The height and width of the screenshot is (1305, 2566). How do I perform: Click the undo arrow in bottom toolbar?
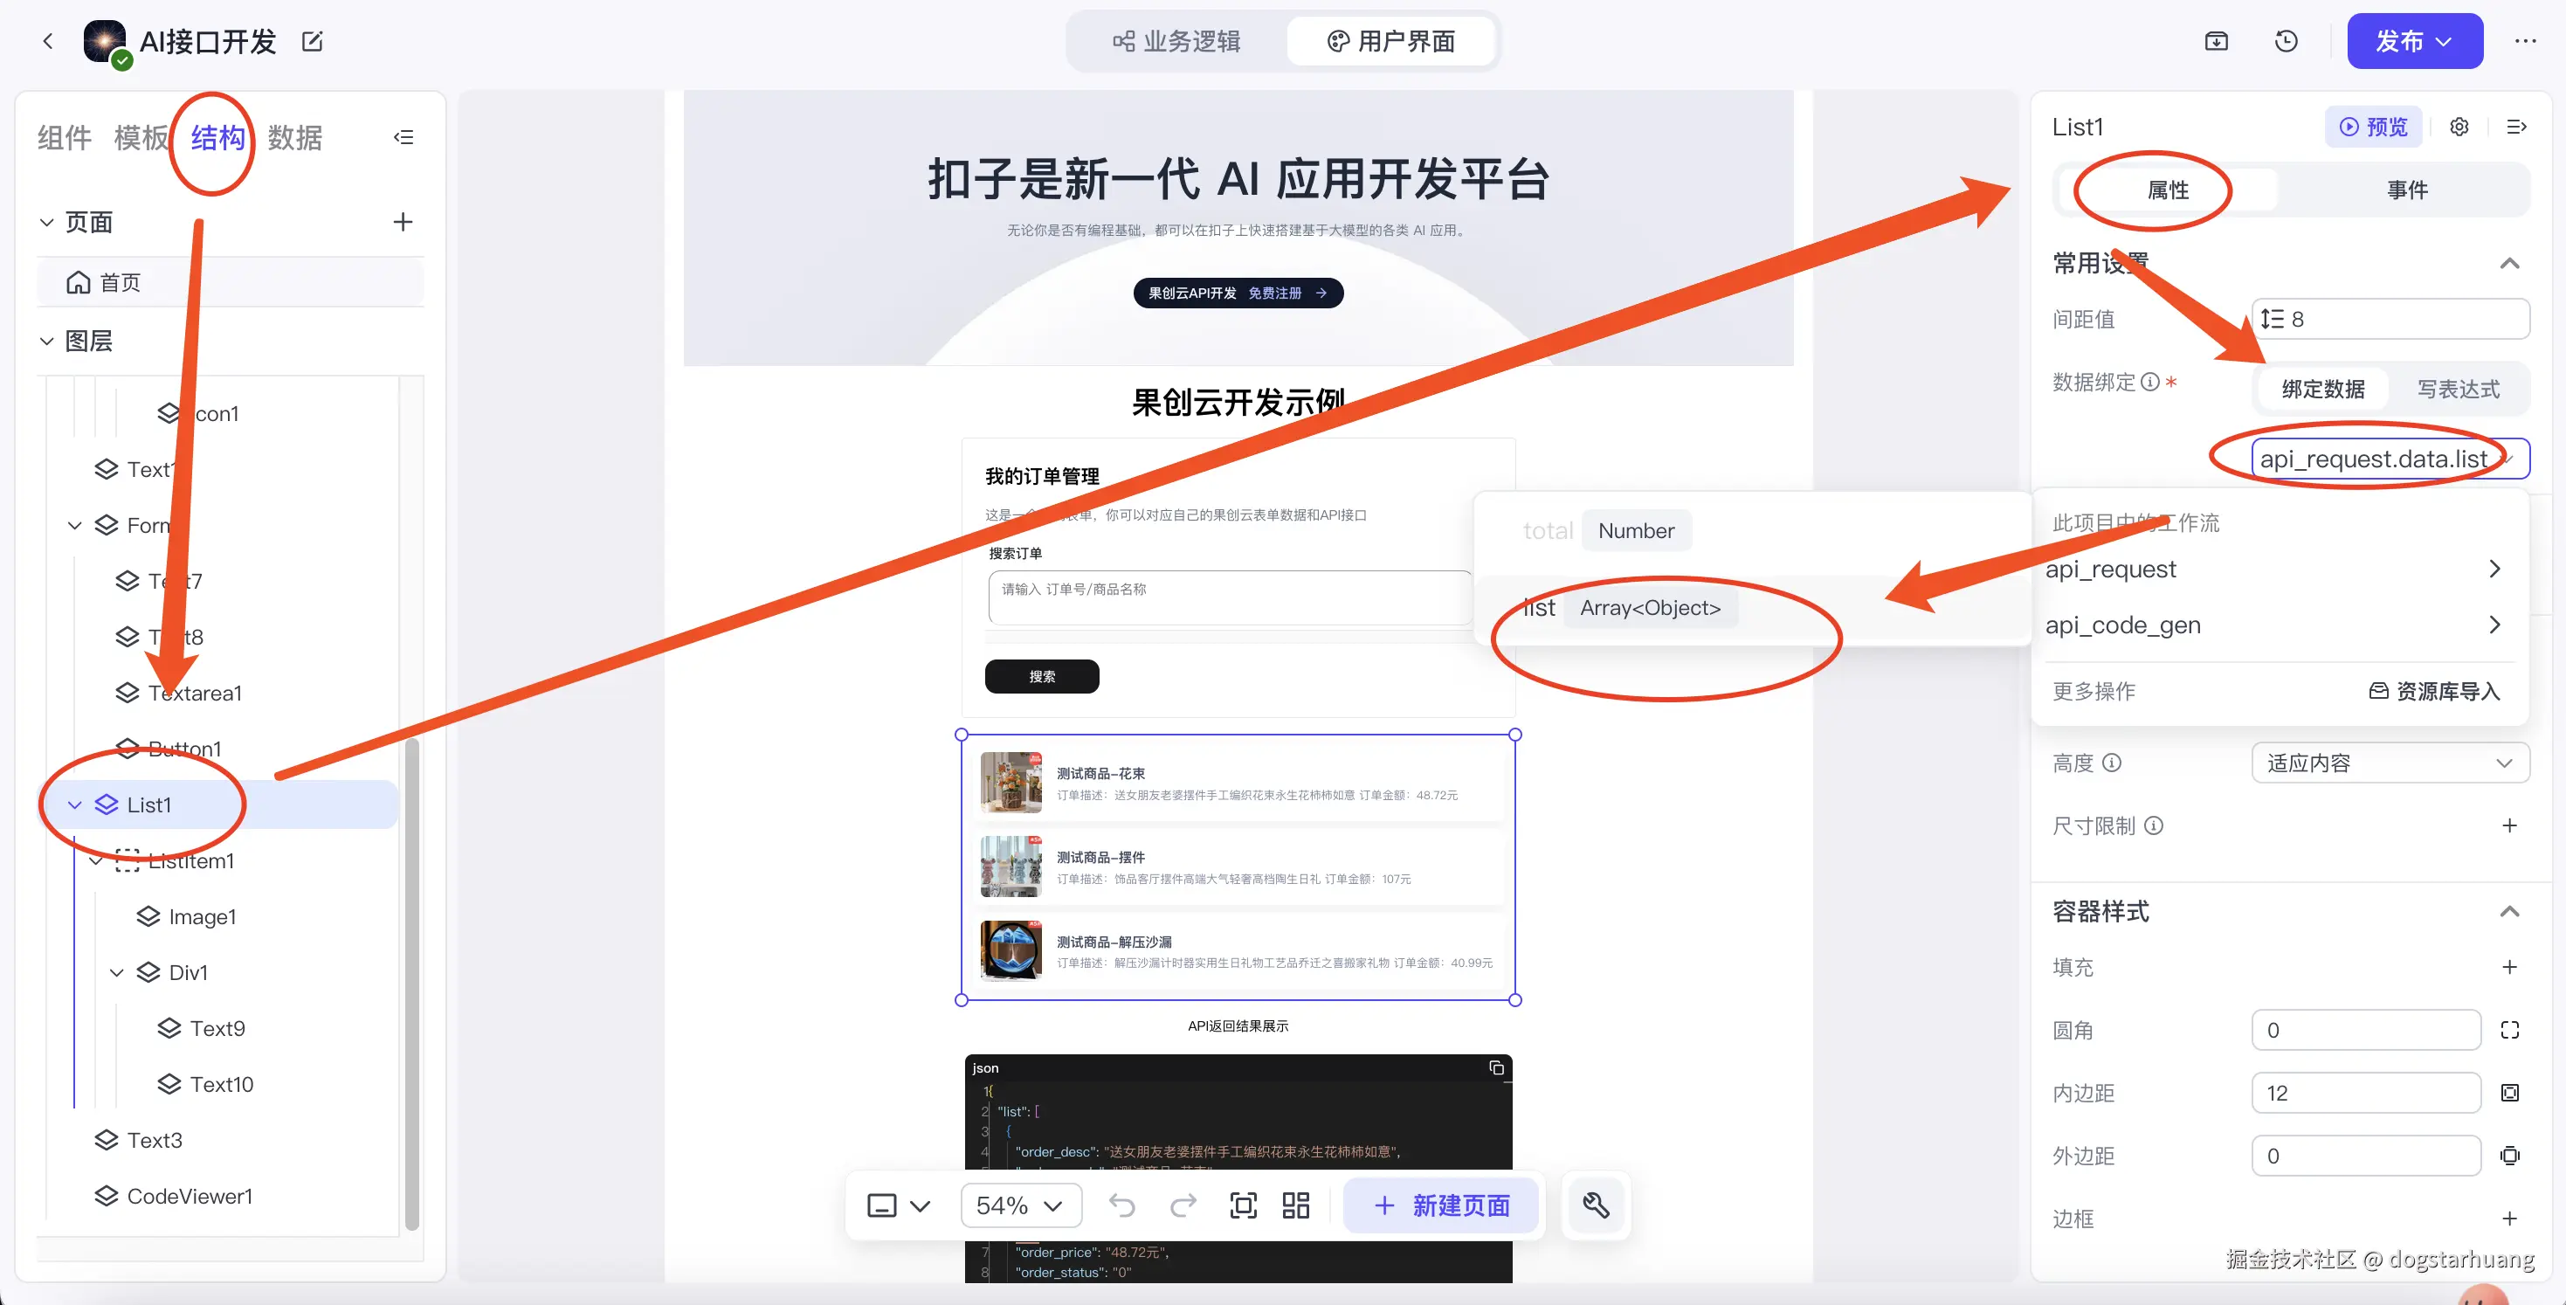pos(1121,1205)
